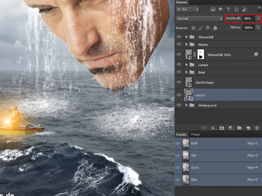Open the Art filter type dropdown
The image size is (262, 196).
[187, 9]
